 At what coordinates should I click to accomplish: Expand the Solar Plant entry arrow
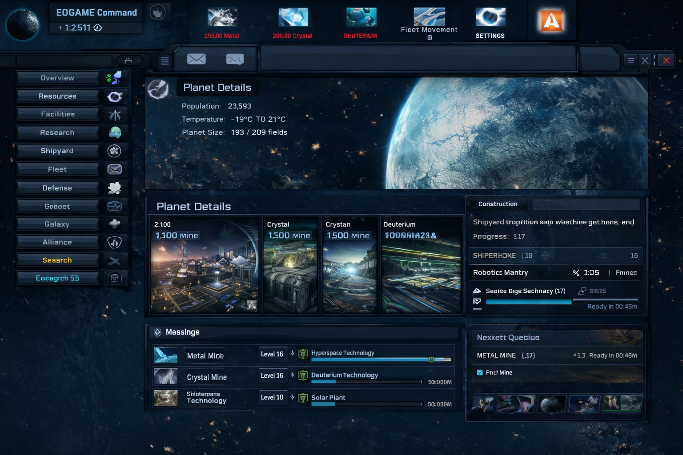[292, 397]
